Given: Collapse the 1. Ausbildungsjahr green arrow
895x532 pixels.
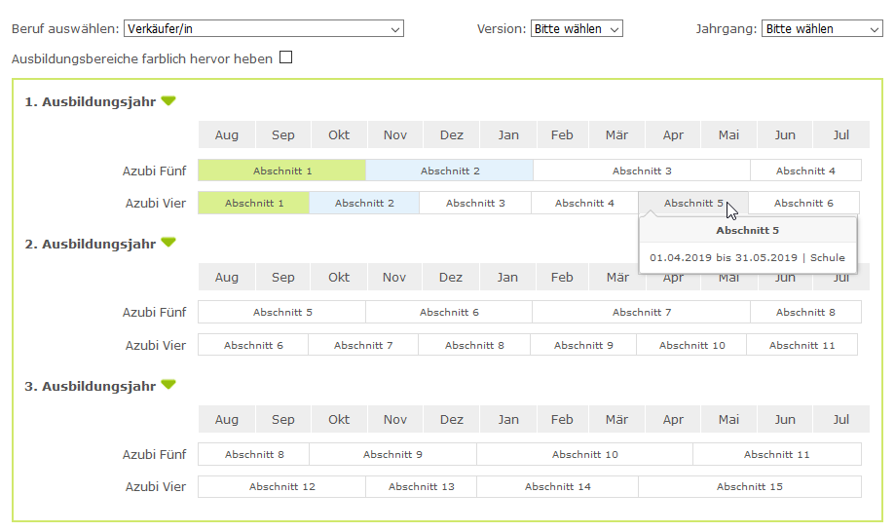Looking at the screenshot, I should pos(168,100).
